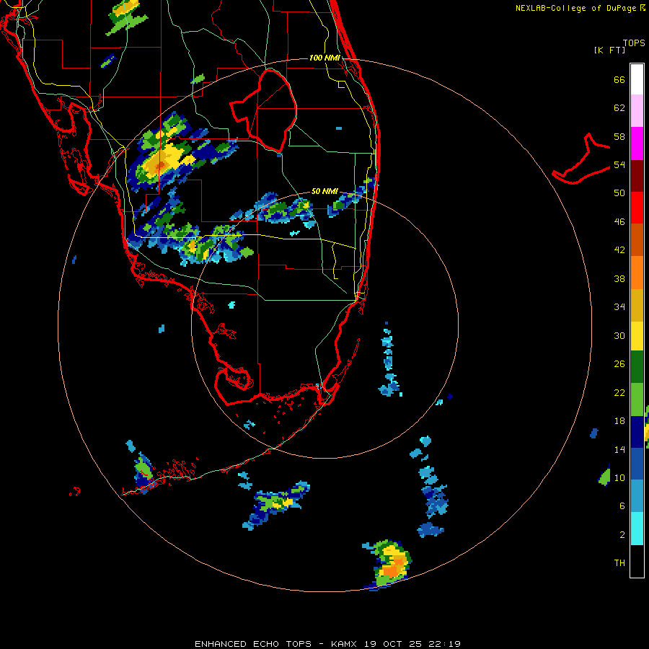Select the light pink 62 kft legend swatch
649x649 pixels.
(x=637, y=110)
